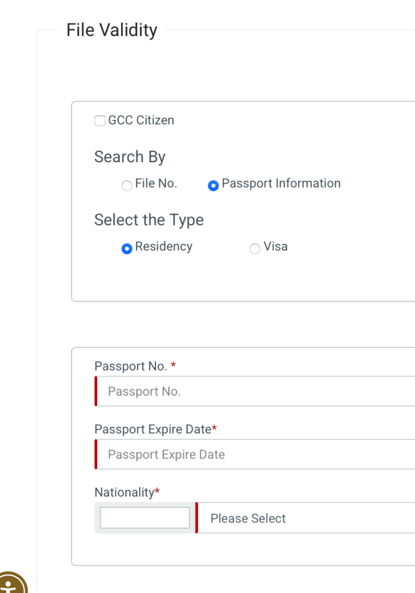This screenshot has height=593, width=415.
Task: Click the Passport Expire Date label
Action: (x=153, y=429)
